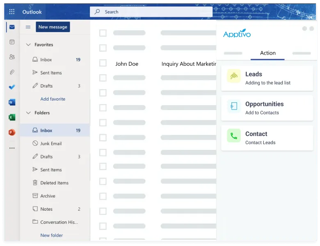Viewport: 320px width, 246px height.
Task: Click Favorites Sent Items arrow icon
Action: point(35,72)
